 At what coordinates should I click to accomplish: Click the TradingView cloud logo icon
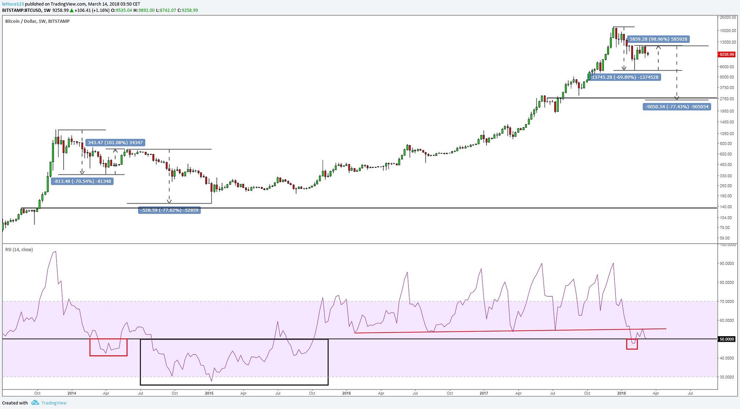[35, 403]
